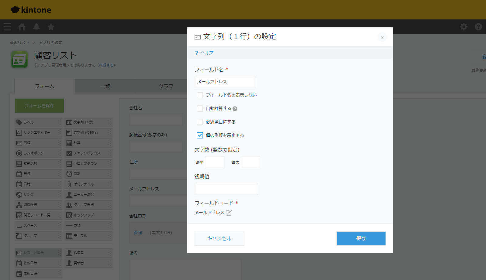The image size is (486, 280).
Task: Open the ヘルプ link in the dialog
Action: (x=206, y=53)
